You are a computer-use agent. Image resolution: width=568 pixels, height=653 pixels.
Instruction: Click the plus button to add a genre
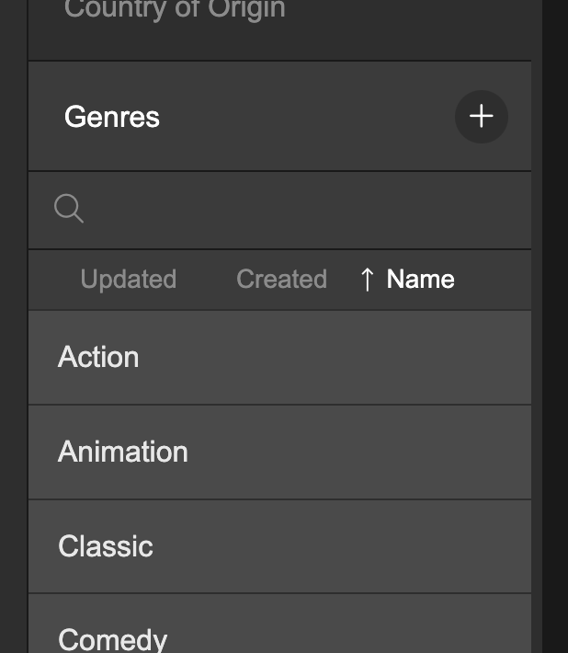pos(481,117)
